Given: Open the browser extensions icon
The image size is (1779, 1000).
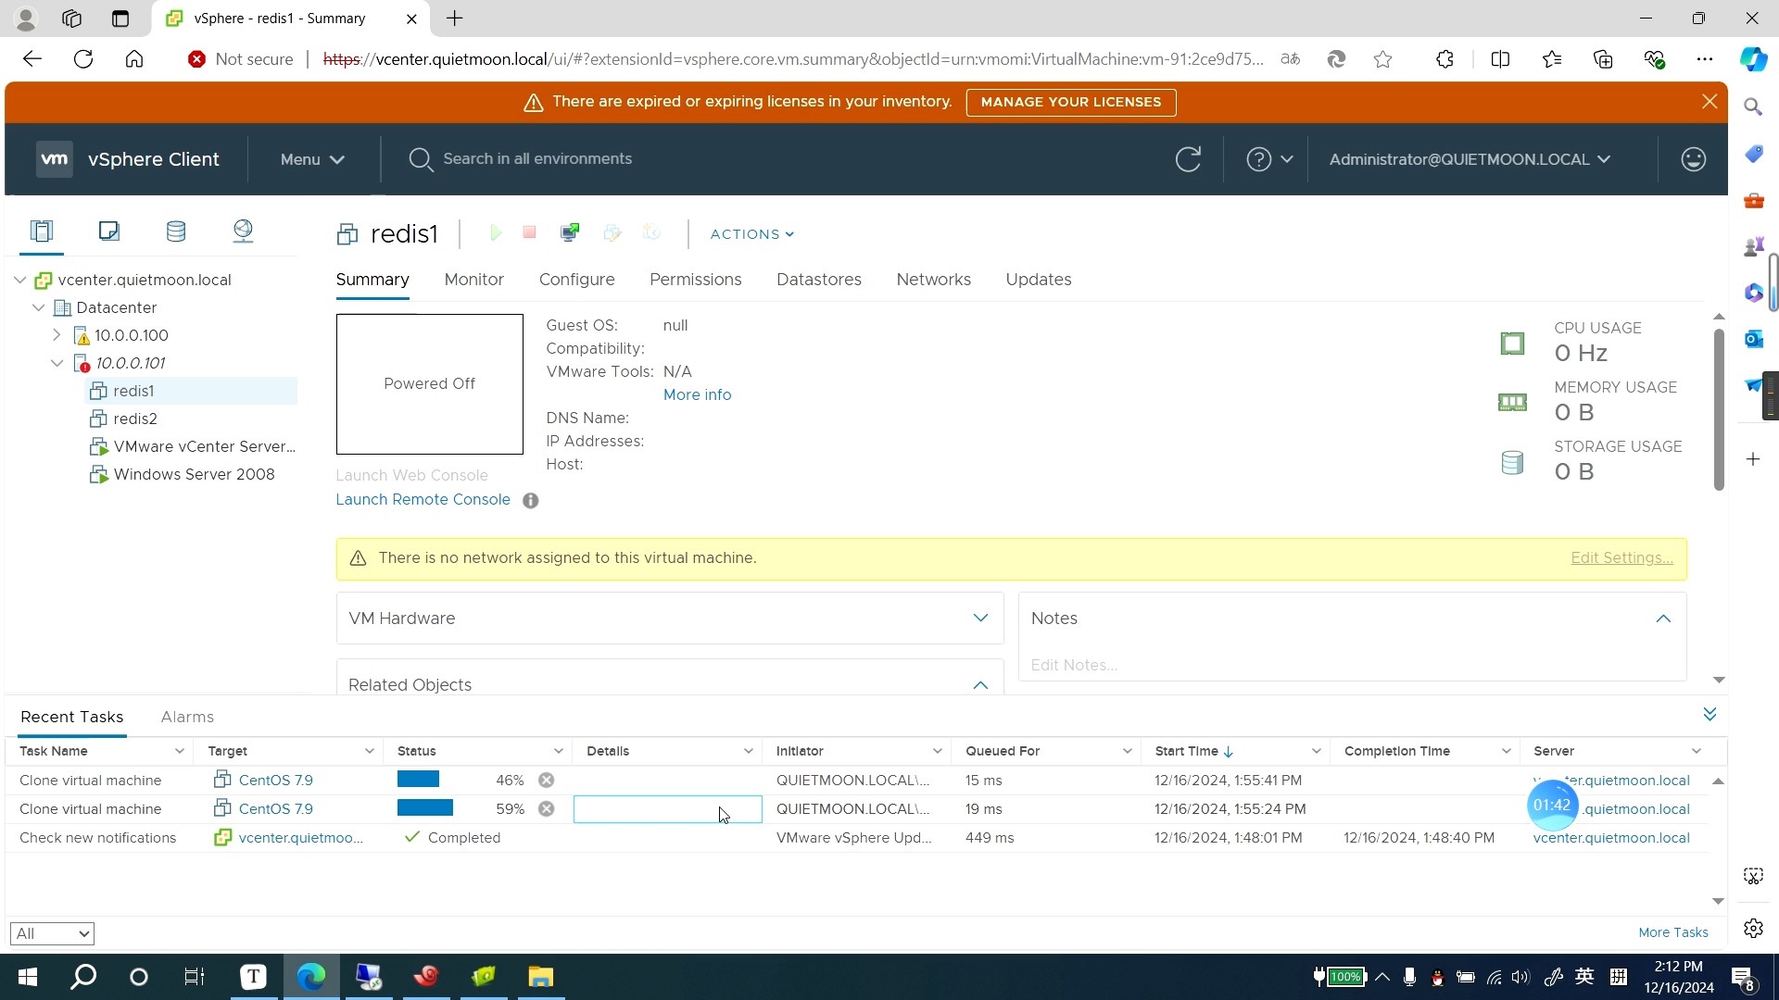Looking at the screenshot, I should click(x=1445, y=59).
